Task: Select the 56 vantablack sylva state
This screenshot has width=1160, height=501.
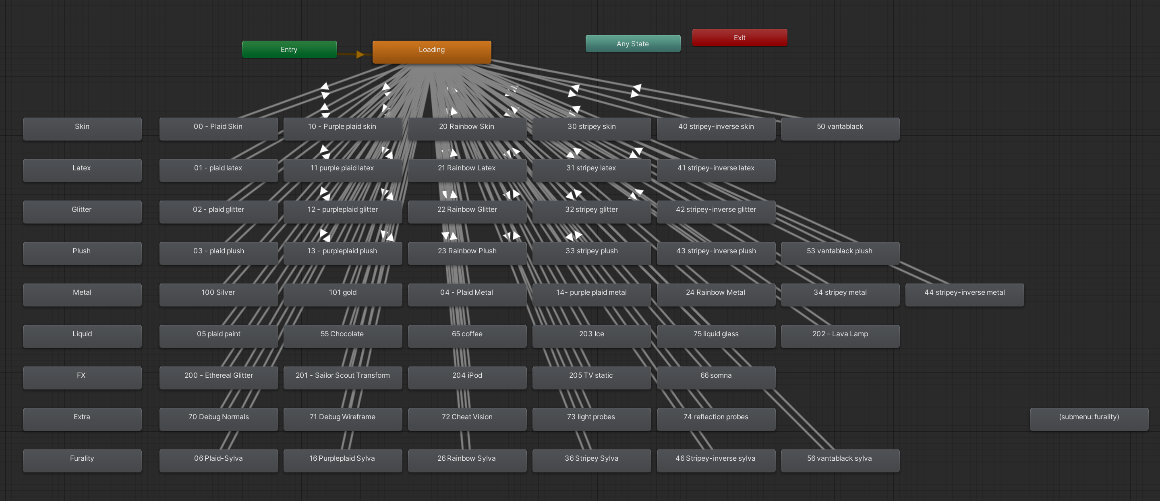Action: pyautogui.click(x=839, y=458)
